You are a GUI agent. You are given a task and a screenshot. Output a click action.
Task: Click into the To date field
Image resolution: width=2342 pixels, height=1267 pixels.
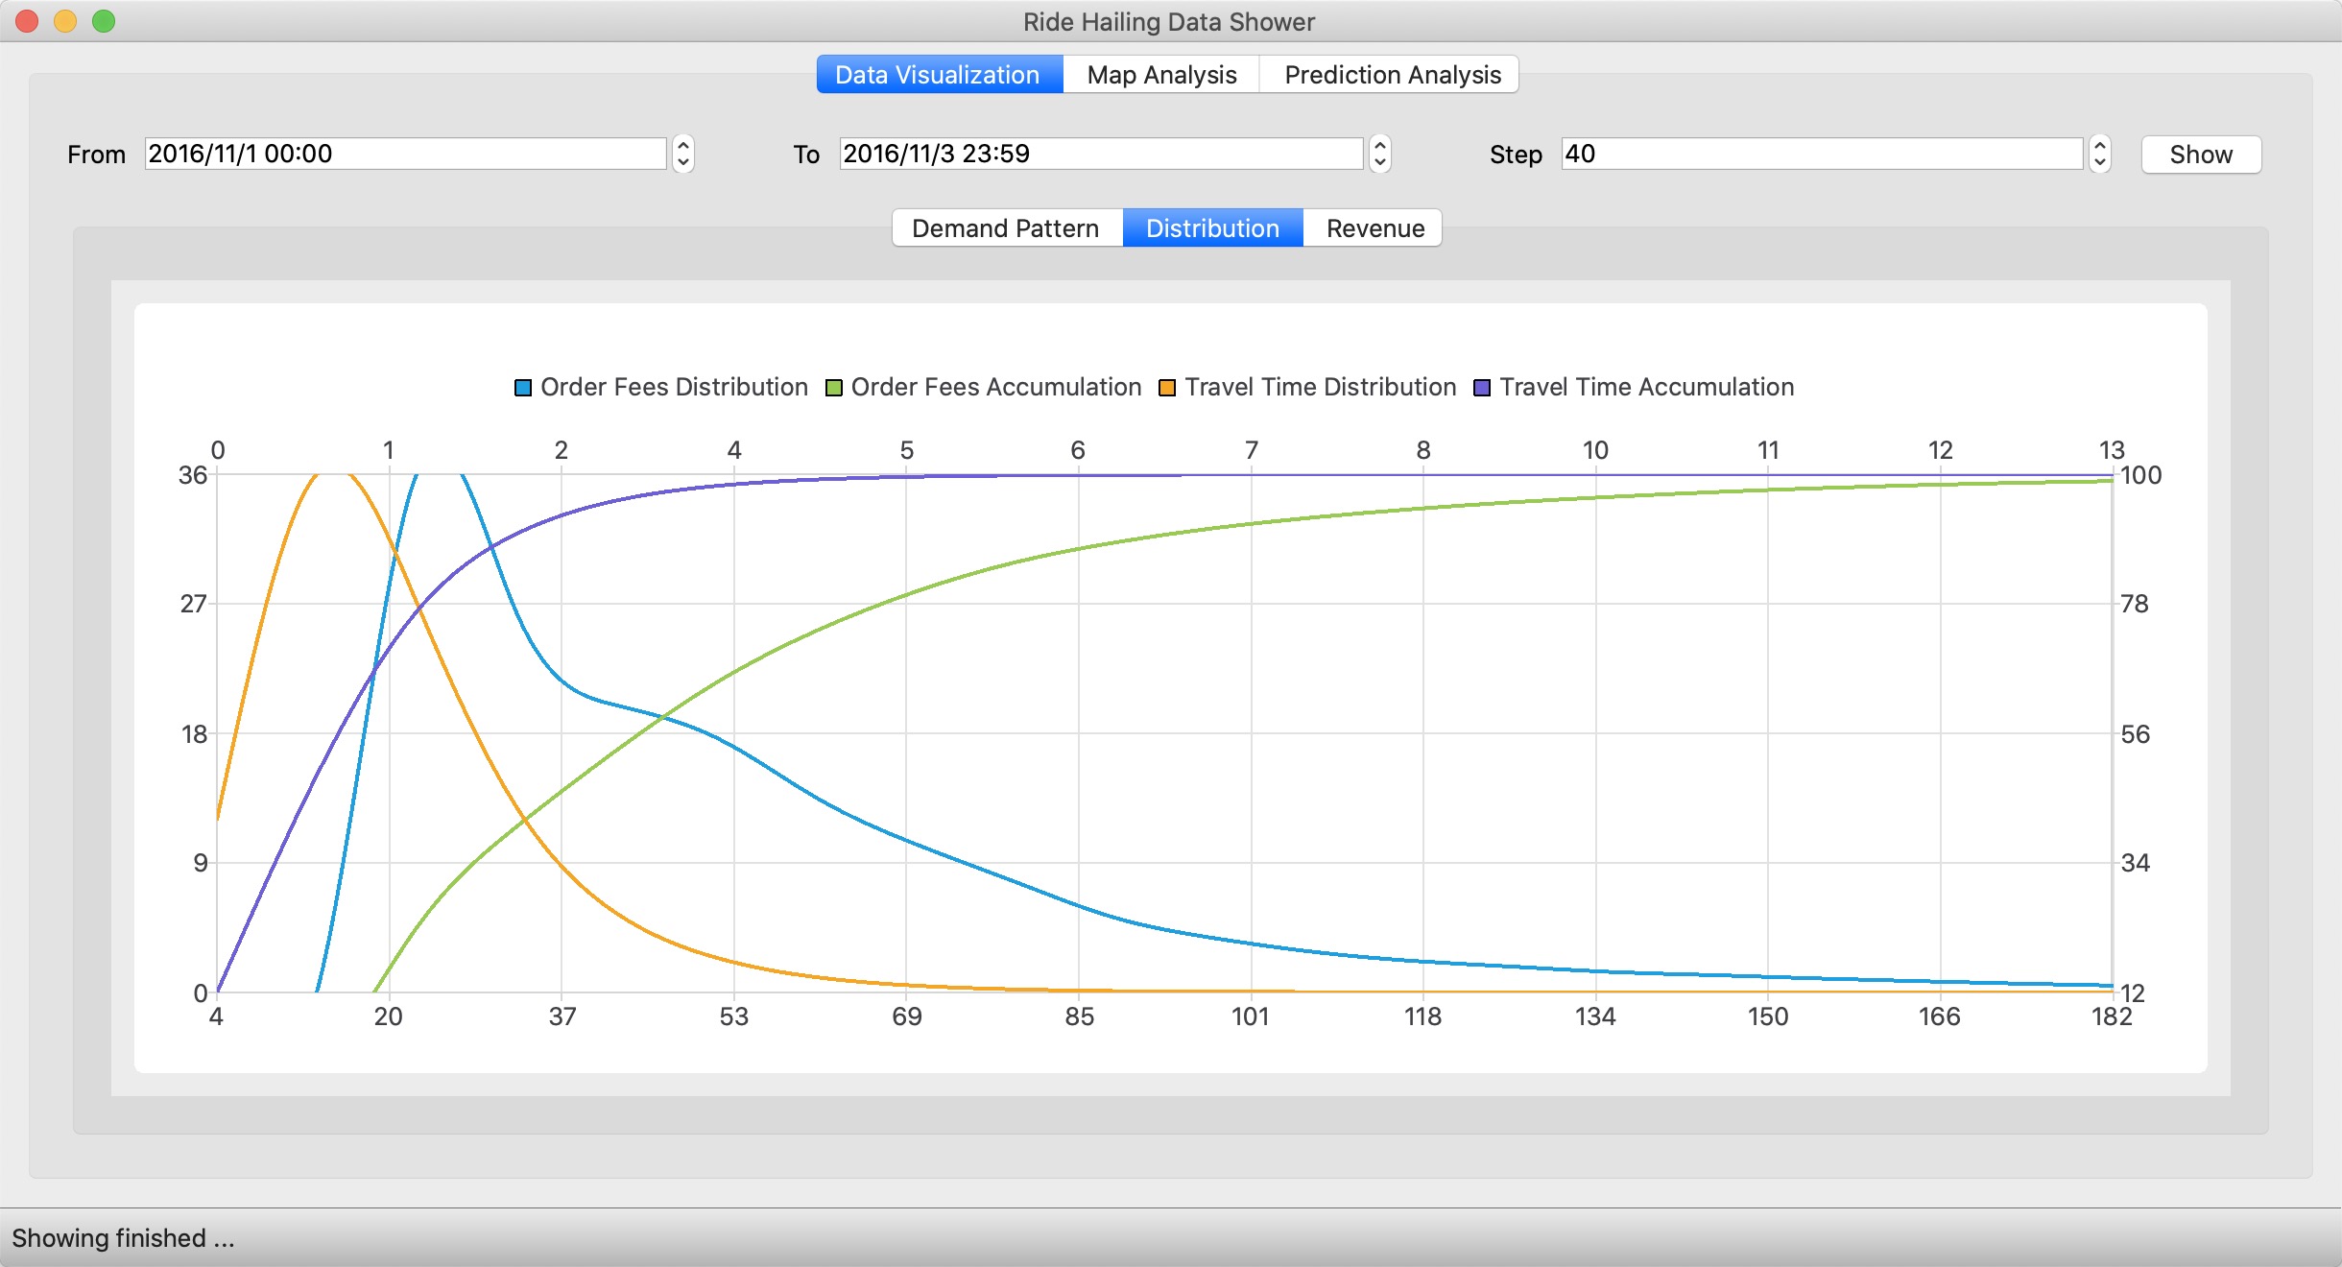click(1100, 155)
